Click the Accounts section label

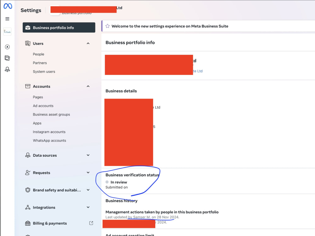tap(42, 86)
